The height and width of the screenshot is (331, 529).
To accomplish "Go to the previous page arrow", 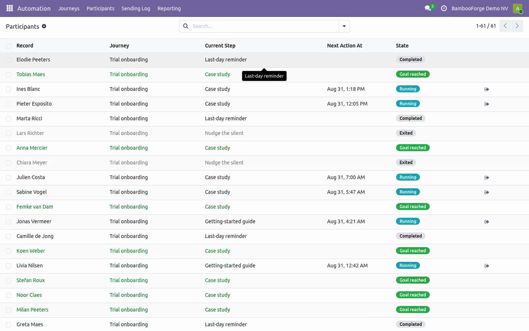I will (x=505, y=26).
